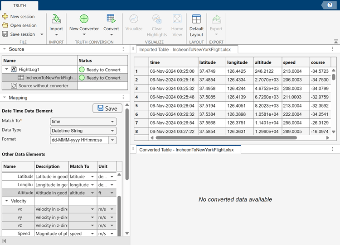Collapse the Velocity group
340x245 pixels.
(6, 201)
